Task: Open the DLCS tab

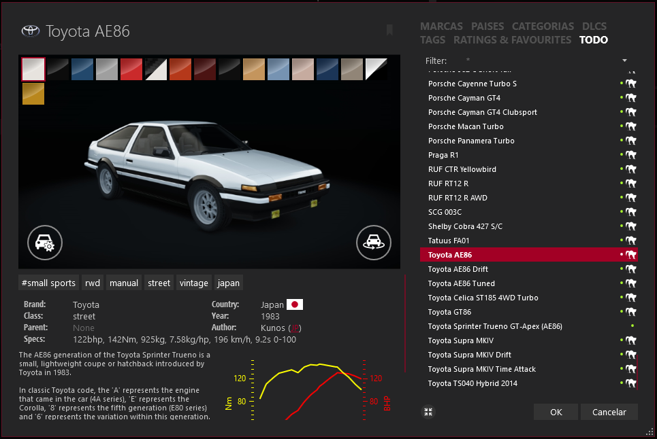Action: [594, 27]
